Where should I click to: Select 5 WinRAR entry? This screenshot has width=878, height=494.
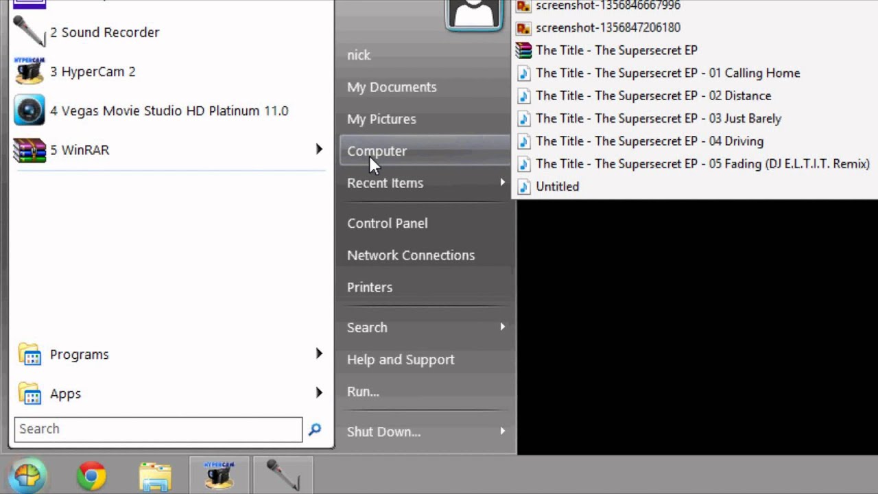(80, 150)
